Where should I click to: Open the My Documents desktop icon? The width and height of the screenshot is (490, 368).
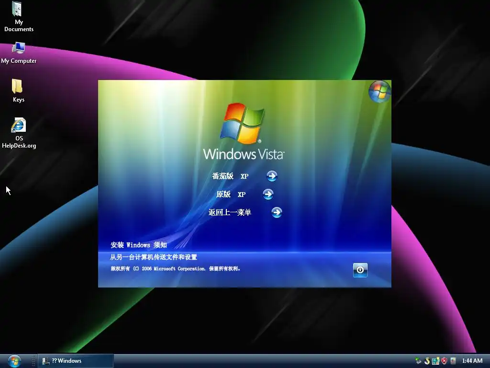click(19, 16)
